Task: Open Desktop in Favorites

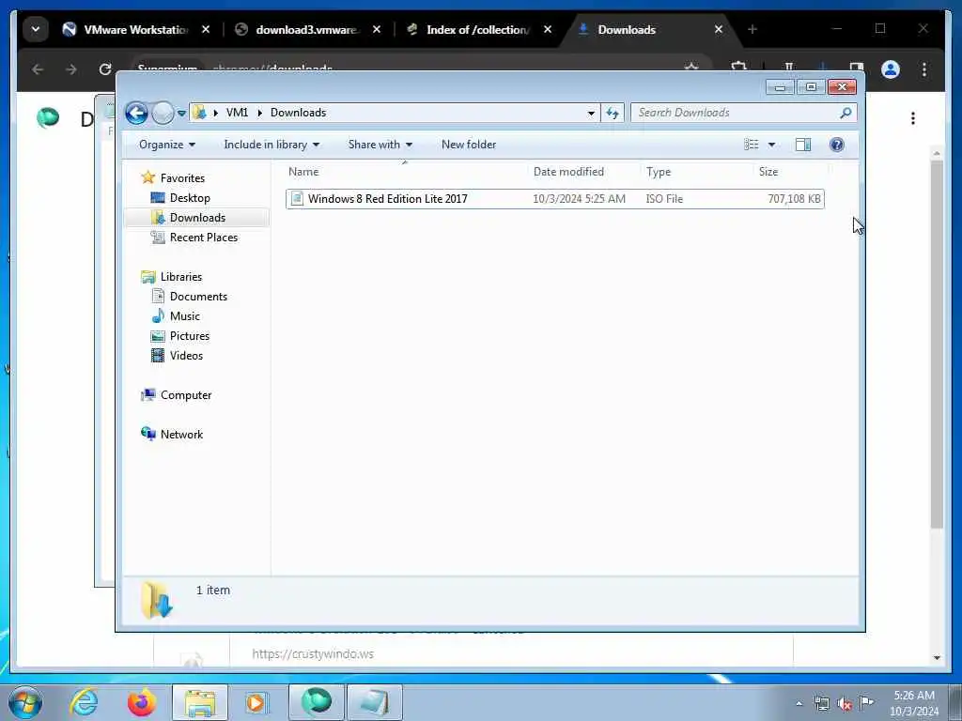Action: point(190,198)
